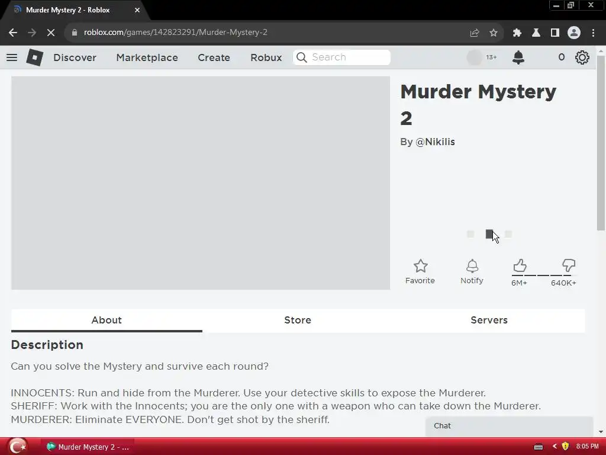Image resolution: width=606 pixels, height=455 pixels.
Task: Open the Roblox settings gear icon
Action: point(582,57)
